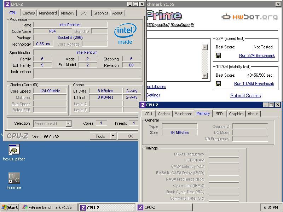Open the Memory tab in the top CPU-Z window
This screenshot has width=283, height=212.
click(68, 13)
